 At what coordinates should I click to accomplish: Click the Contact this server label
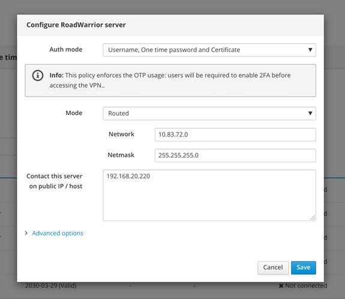[55, 181]
